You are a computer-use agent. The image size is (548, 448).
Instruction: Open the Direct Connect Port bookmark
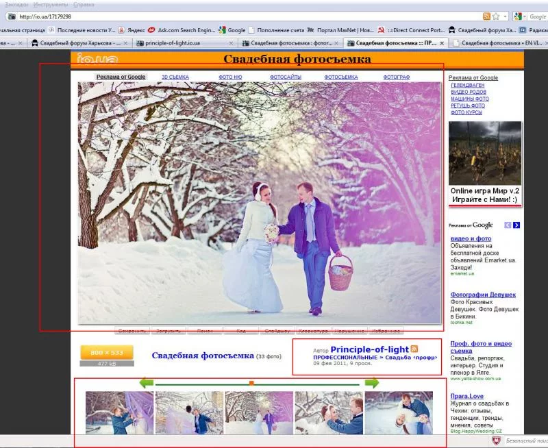coord(412,30)
